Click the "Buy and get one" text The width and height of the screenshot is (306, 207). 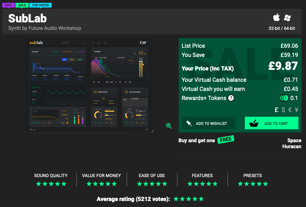click(x=197, y=140)
